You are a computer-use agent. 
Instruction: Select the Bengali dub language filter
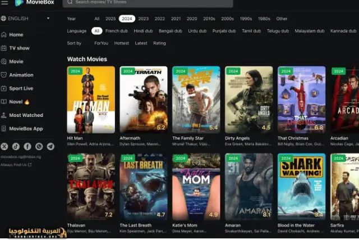[x=171, y=31]
